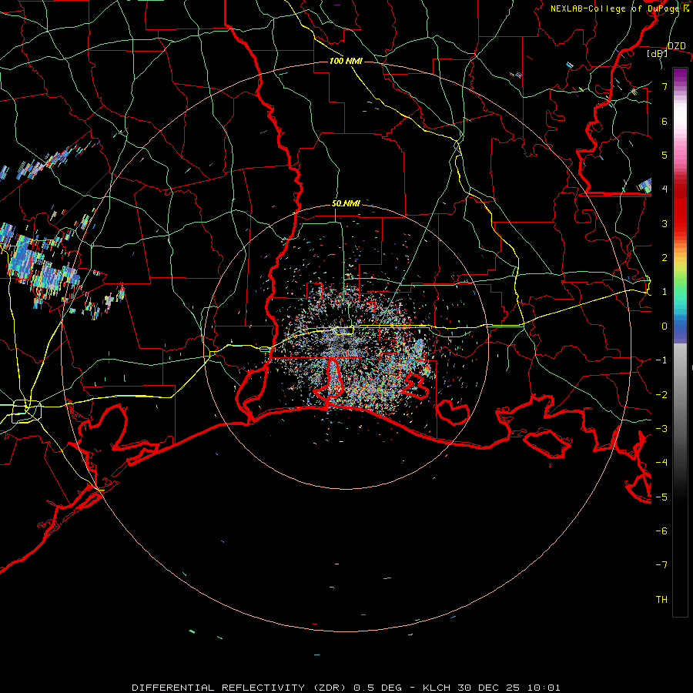The height and width of the screenshot is (693, 693).
Task: Click the positive 1 value on the scale
Action: coord(665,292)
